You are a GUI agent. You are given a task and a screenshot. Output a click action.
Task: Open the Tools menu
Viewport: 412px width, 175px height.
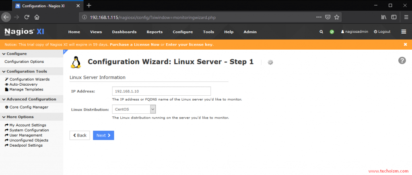click(208, 32)
